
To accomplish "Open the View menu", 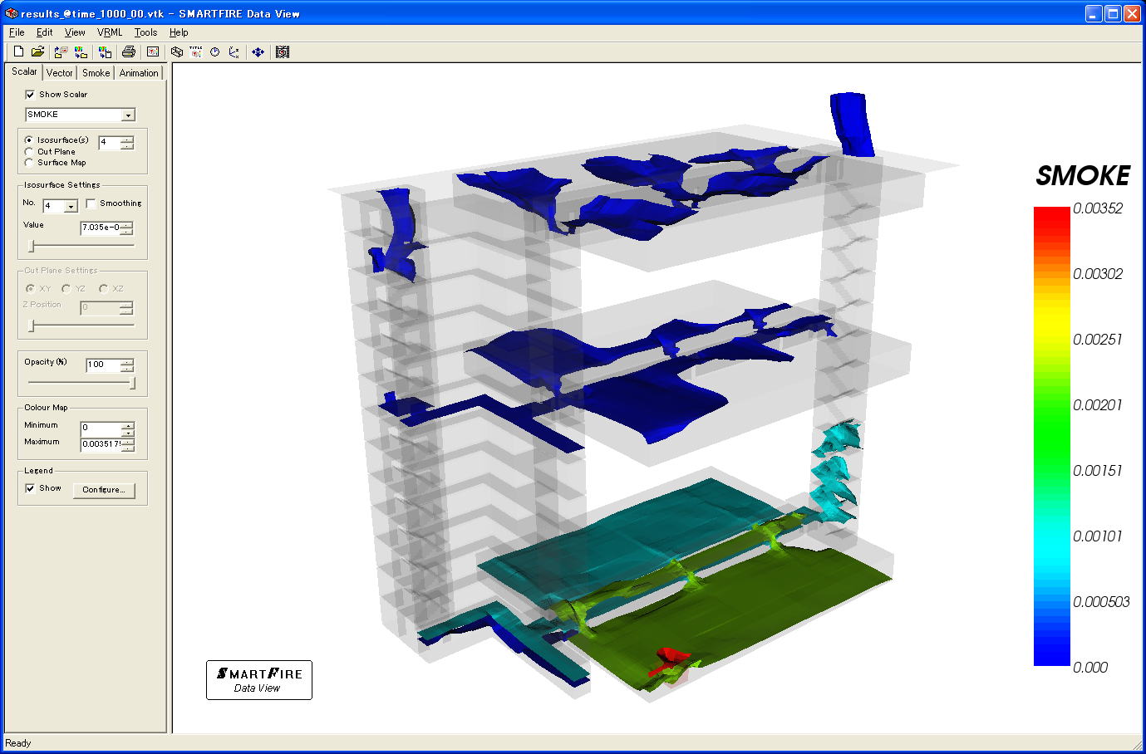I will pyautogui.click(x=75, y=32).
